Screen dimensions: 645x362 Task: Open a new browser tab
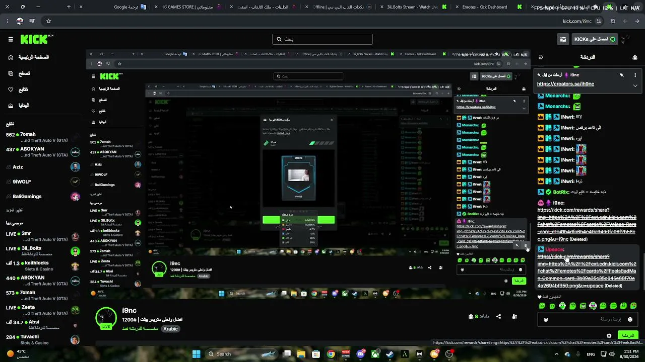(69, 7)
